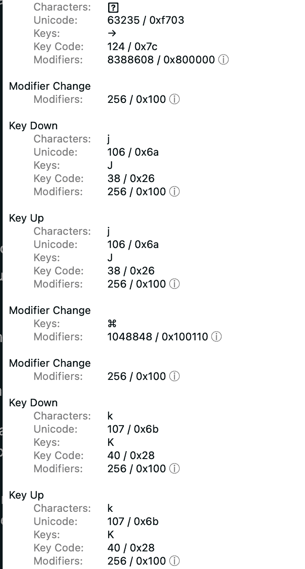Click info icon on Key Up k modifiers
Screen dimensions: 305x569
click(174, 561)
